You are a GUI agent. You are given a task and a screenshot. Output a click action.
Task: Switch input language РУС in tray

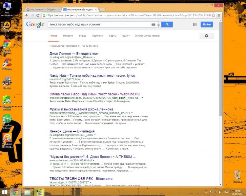pos(227,192)
